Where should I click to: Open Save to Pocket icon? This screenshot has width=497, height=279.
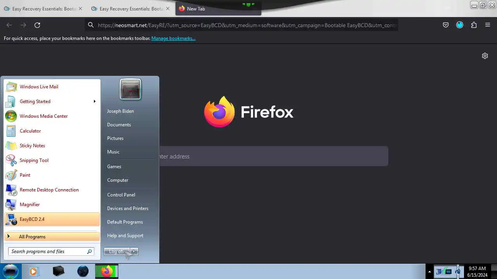pyautogui.click(x=446, y=25)
